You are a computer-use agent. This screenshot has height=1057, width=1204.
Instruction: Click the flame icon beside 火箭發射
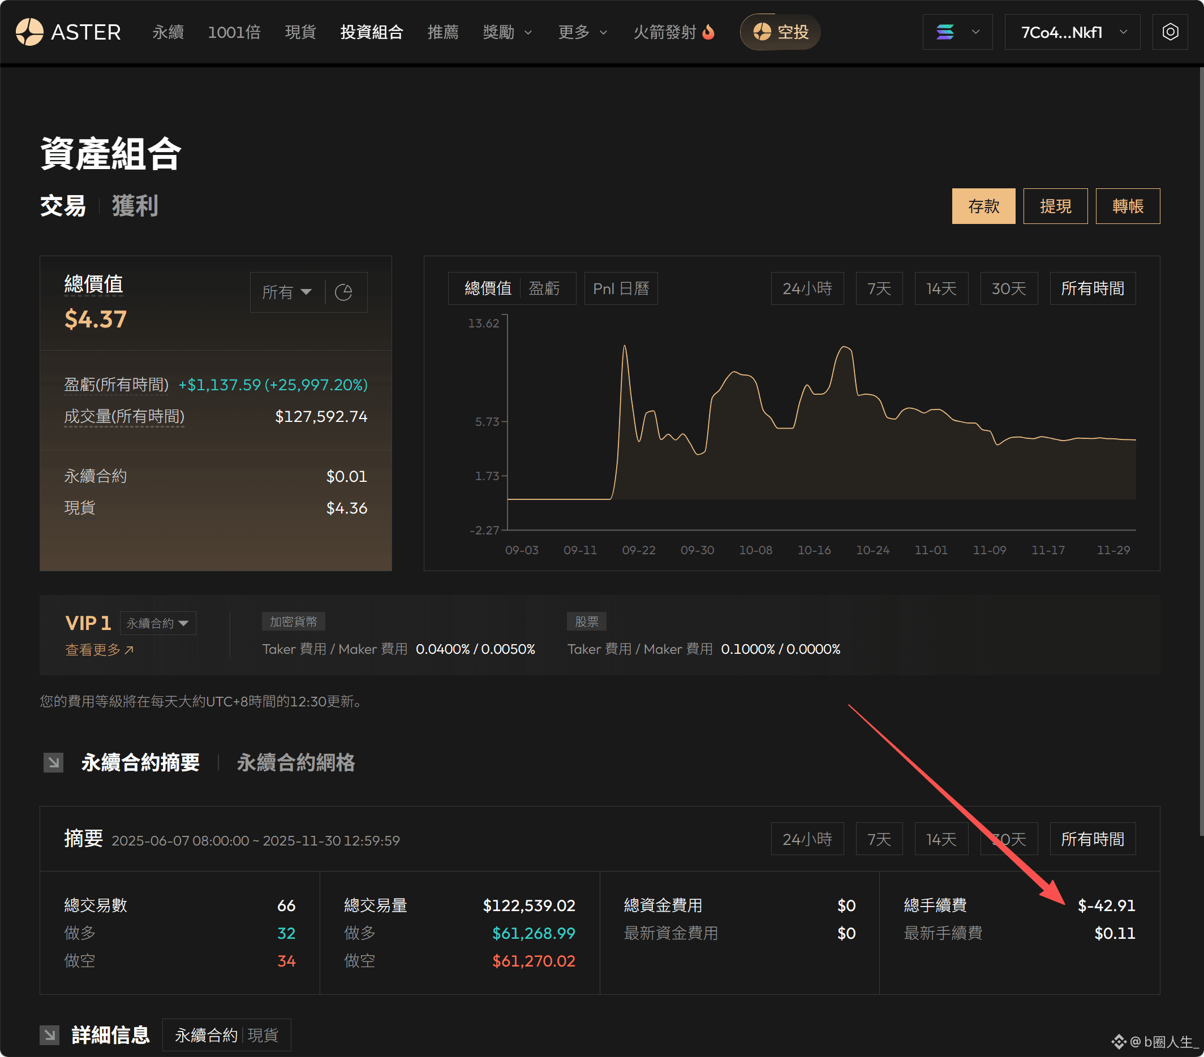pyautogui.click(x=708, y=32)
